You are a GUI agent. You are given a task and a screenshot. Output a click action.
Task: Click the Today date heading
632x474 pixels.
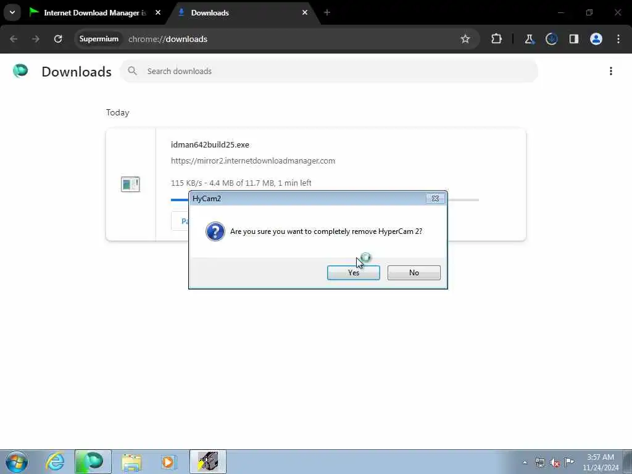tap(118, 112)
